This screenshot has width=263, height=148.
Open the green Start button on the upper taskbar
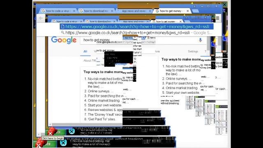pyautogui.click(x=55, y=132)
